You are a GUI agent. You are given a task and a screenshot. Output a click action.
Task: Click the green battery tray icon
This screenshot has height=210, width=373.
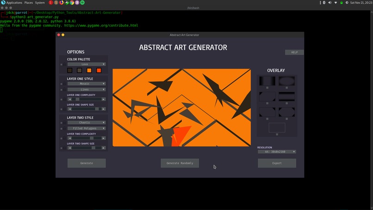tap(342, 3)
